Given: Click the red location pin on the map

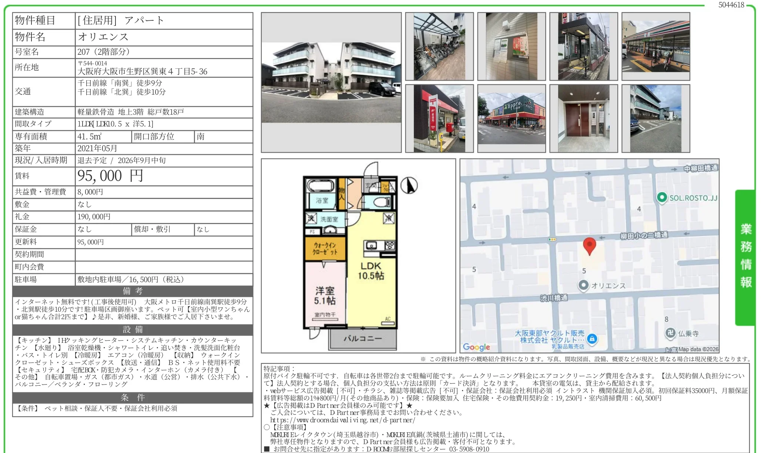Looking at the screenshot, I should click(589, 246).
